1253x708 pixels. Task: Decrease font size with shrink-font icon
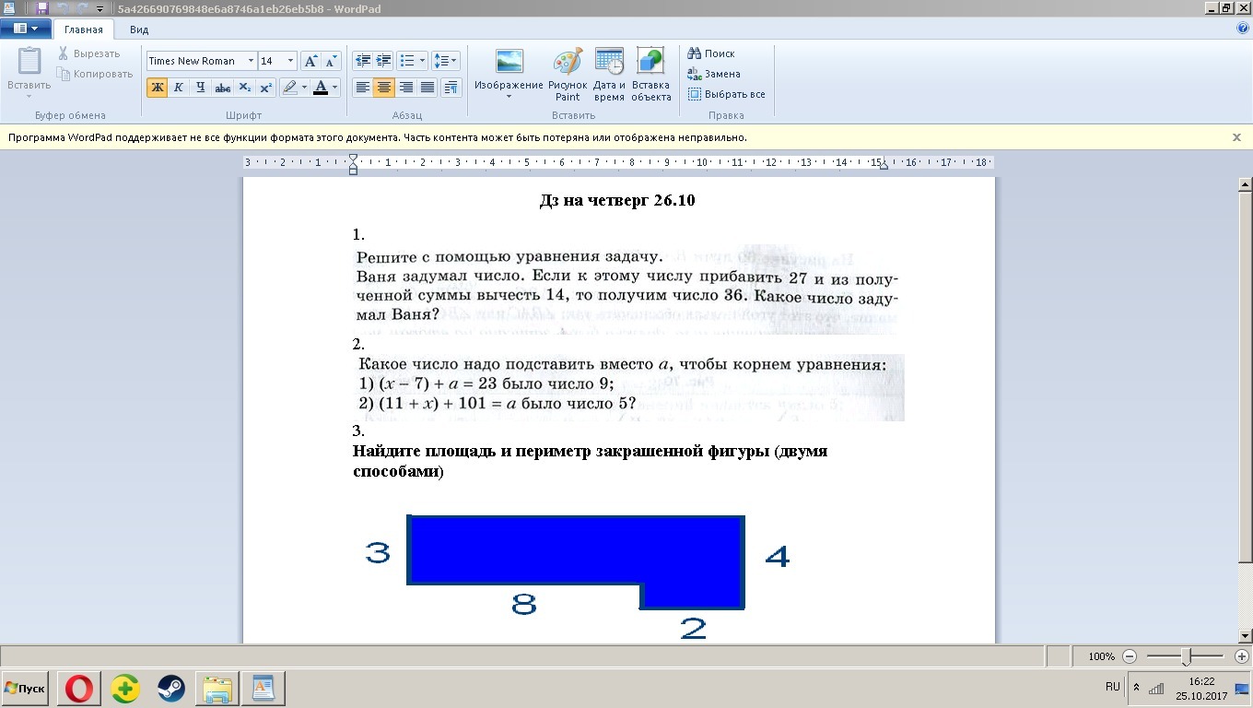[332, 61]
